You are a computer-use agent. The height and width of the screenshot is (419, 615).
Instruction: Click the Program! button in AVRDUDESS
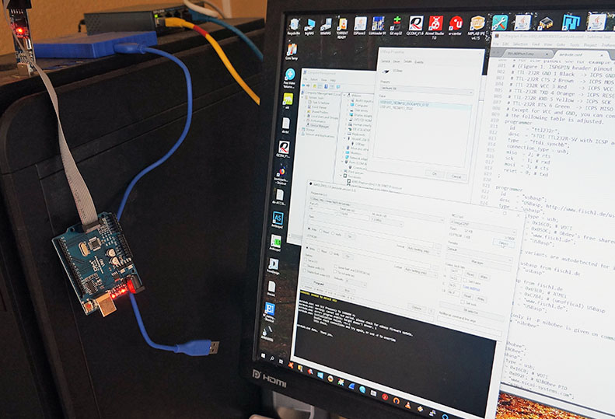click(x=319, y=283)
